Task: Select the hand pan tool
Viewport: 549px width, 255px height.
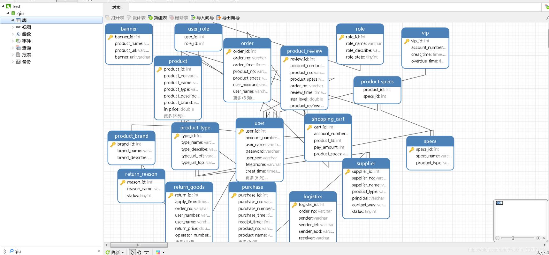Action: [x=139, y=252]
